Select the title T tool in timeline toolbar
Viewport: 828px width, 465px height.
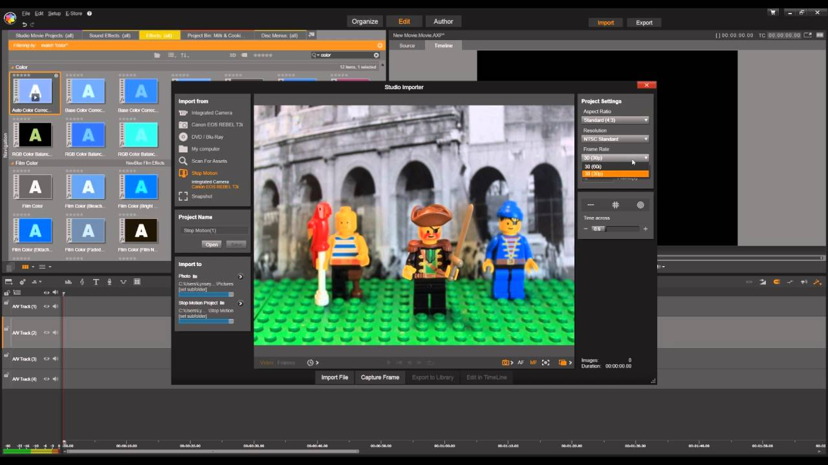pyautogui.click(x=96, y=282)
